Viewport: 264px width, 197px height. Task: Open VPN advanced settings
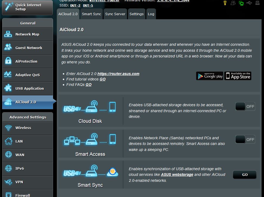tap(28, 182)
